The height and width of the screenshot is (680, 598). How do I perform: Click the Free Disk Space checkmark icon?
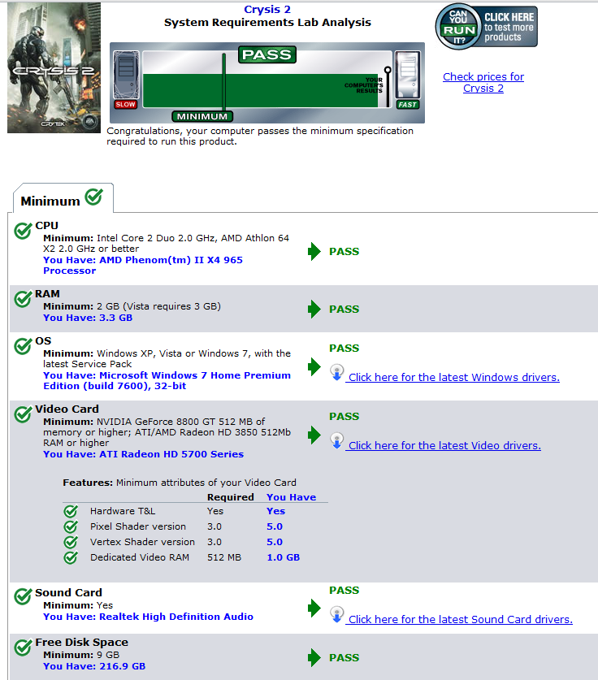pos(23,647)
